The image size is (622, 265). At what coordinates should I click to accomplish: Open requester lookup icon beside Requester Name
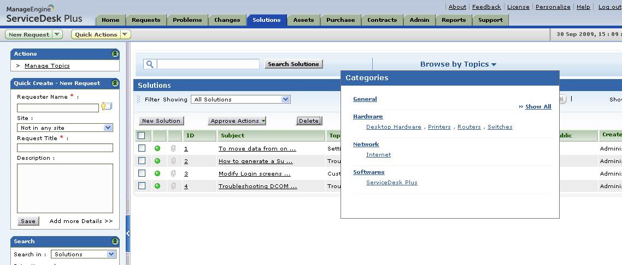click(x=107, y=106)
